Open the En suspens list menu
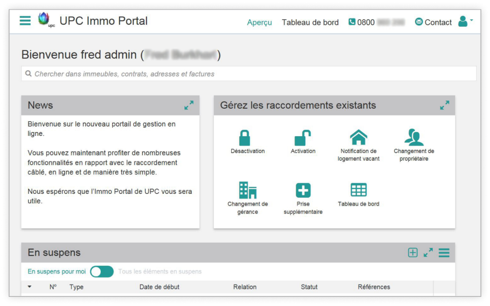Image resolution: width=490 pixels, height=306 pixels. coord(444,252)
